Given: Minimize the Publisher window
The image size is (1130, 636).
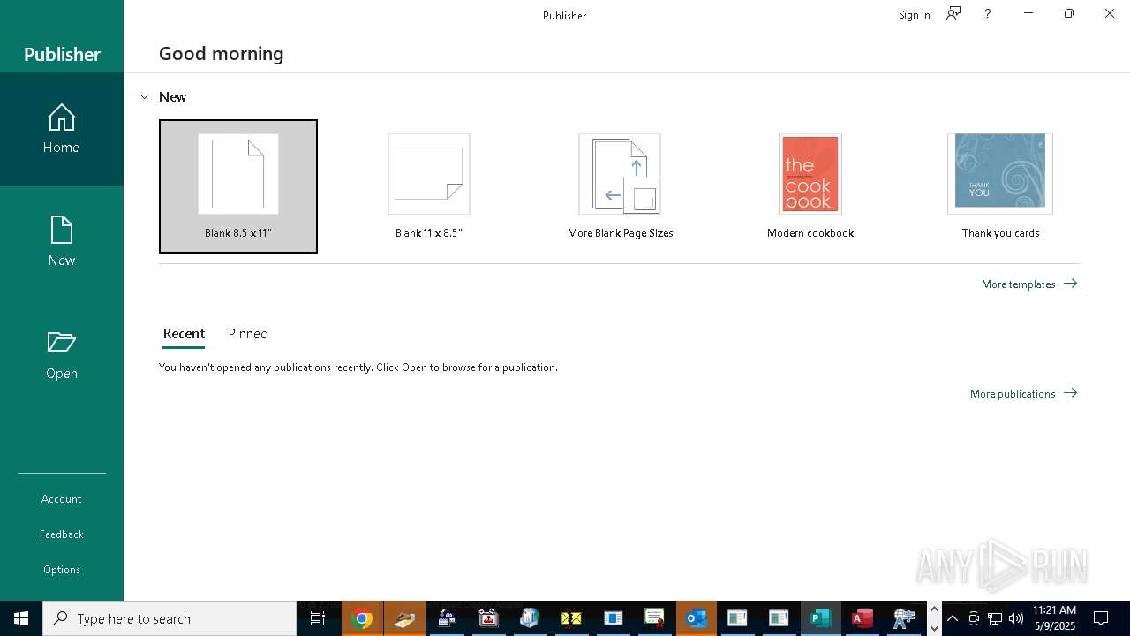Looking at the screenshot, I should [x=1028, y=13].
